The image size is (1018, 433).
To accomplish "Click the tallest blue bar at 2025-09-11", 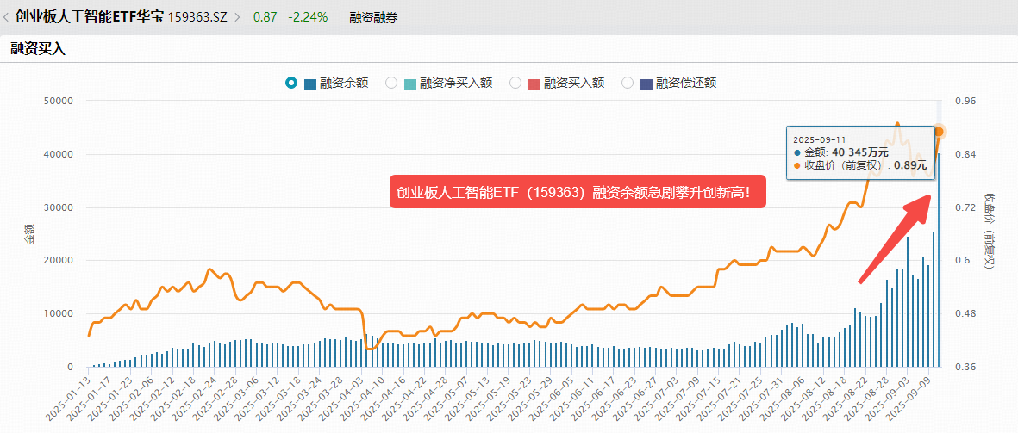I will tap(939, 260).
